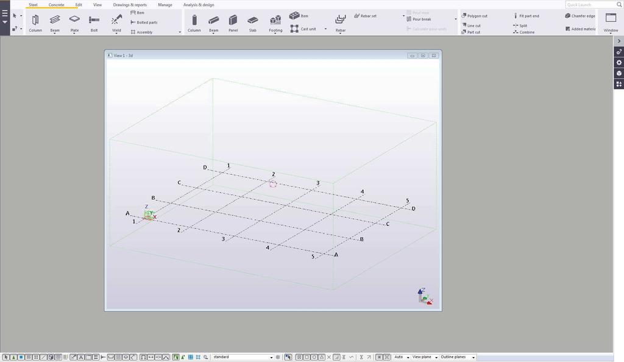Click the Bolted parts button
The height and width of the screenshot is (362, 624).
(144, 23)
